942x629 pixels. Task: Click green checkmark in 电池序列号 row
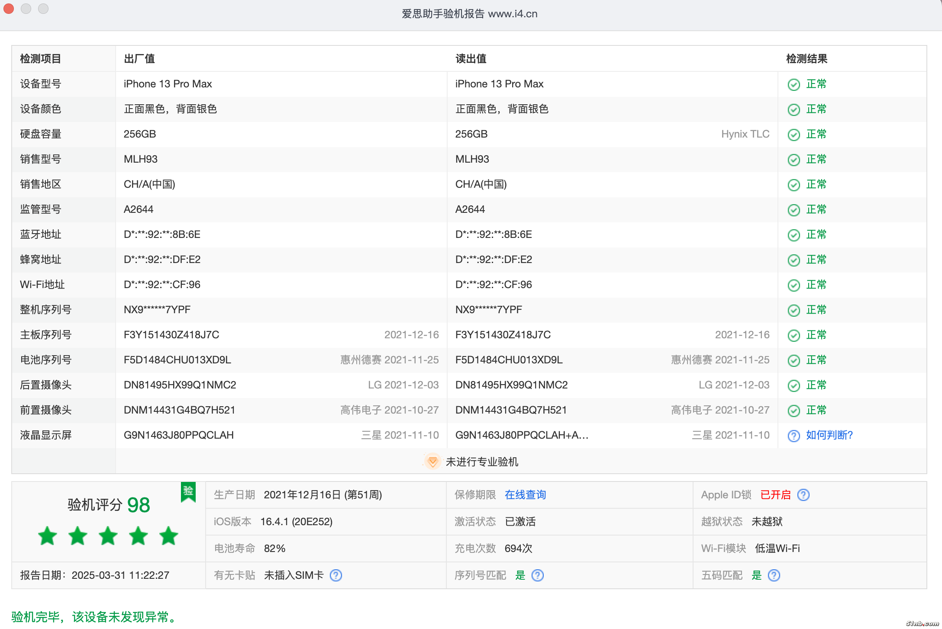pyautogui.click(x=794, y=360)
